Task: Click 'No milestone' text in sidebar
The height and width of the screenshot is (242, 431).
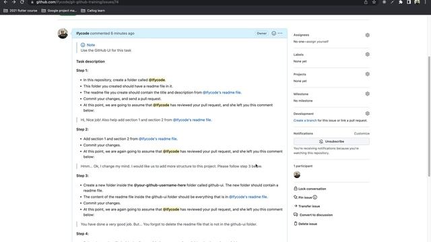Action: [x=303, y=101]
